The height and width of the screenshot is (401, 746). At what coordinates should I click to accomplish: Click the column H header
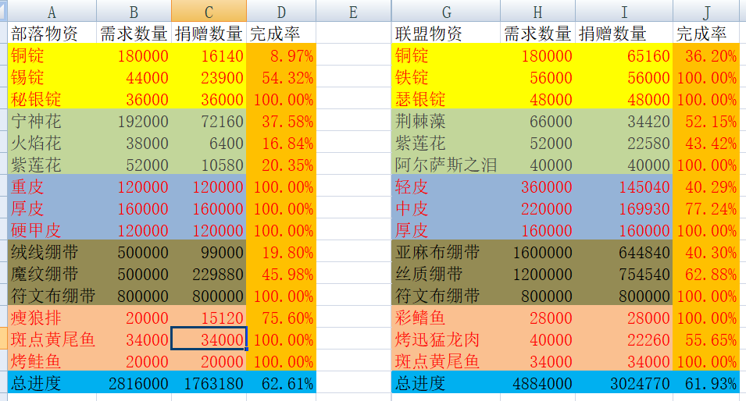pyautogui.click(x=537, y=11)
